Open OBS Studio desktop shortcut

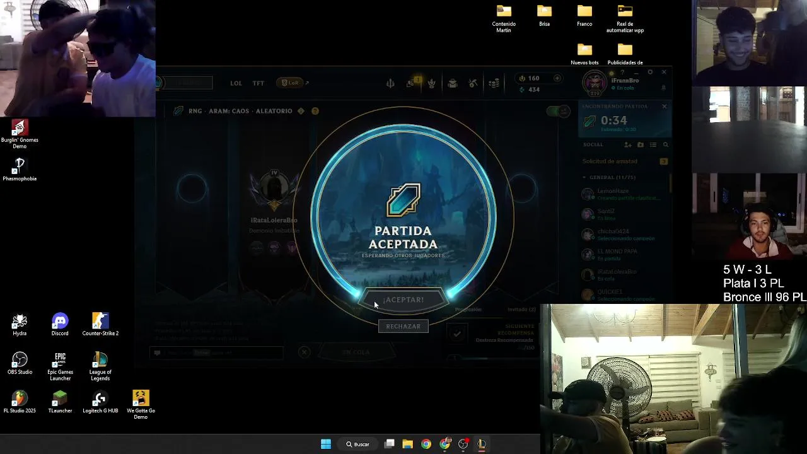pyautogui.click(x=20, y=363)
